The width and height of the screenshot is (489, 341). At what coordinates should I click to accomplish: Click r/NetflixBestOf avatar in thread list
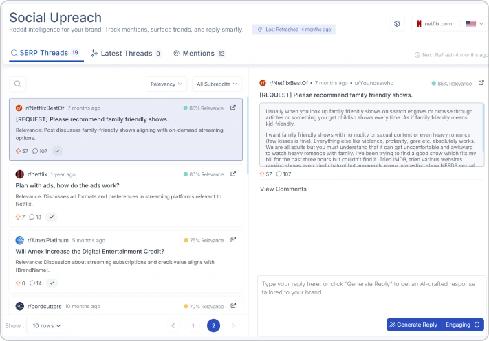click(x=19, y=108)
